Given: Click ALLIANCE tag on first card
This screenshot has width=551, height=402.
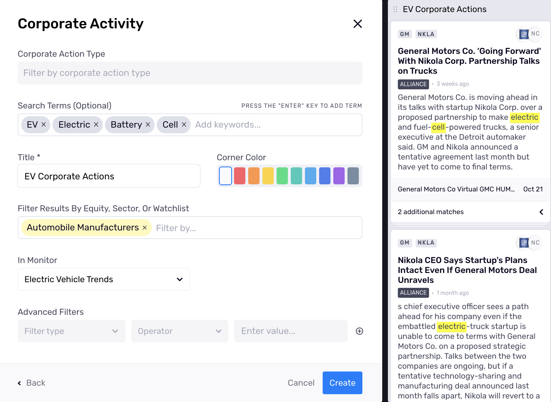Looking at the screenshot, I should coord(413,84).
